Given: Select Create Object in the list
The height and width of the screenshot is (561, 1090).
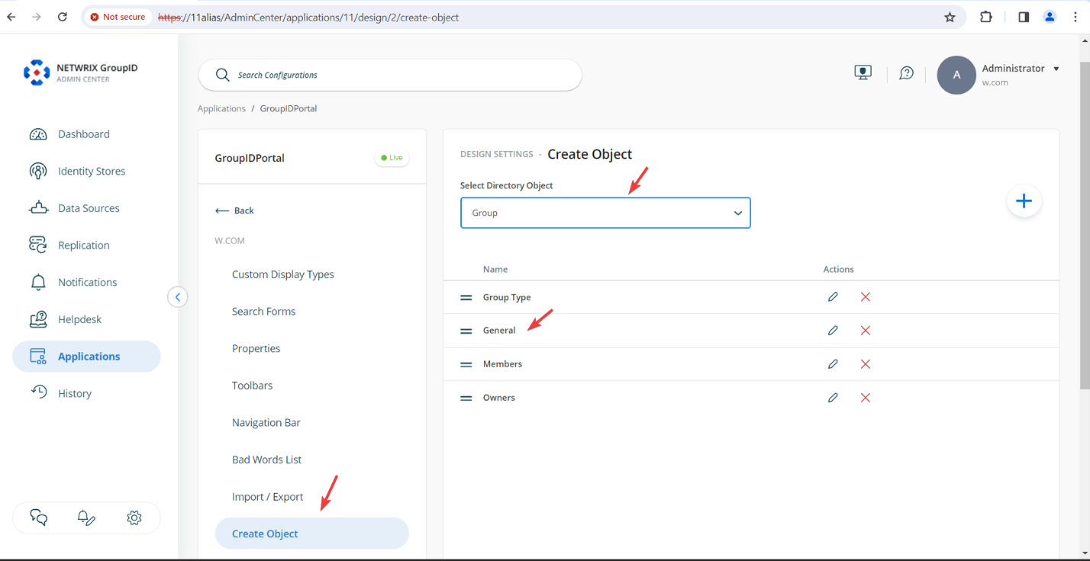Looking at the screenshot, I should coord(312,534).
